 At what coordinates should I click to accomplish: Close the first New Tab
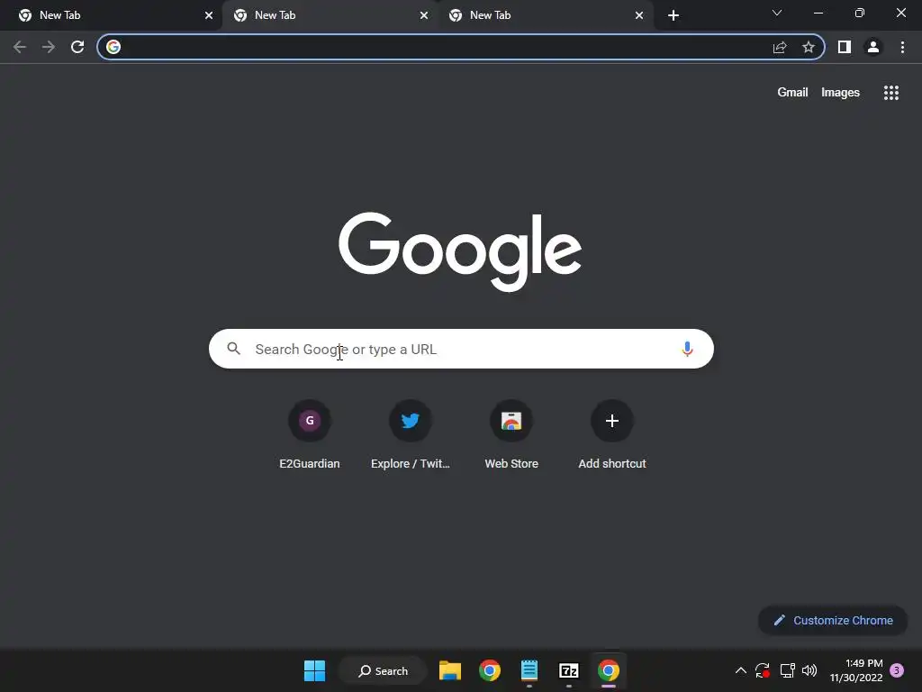(x=209, y=15)
